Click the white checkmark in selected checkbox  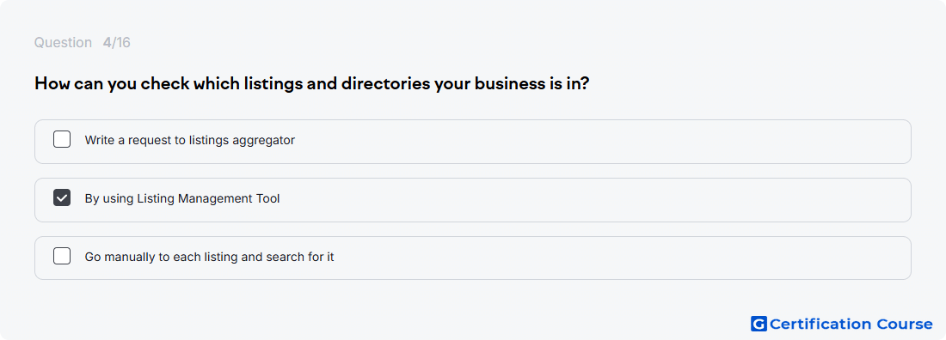coord(62,197)
